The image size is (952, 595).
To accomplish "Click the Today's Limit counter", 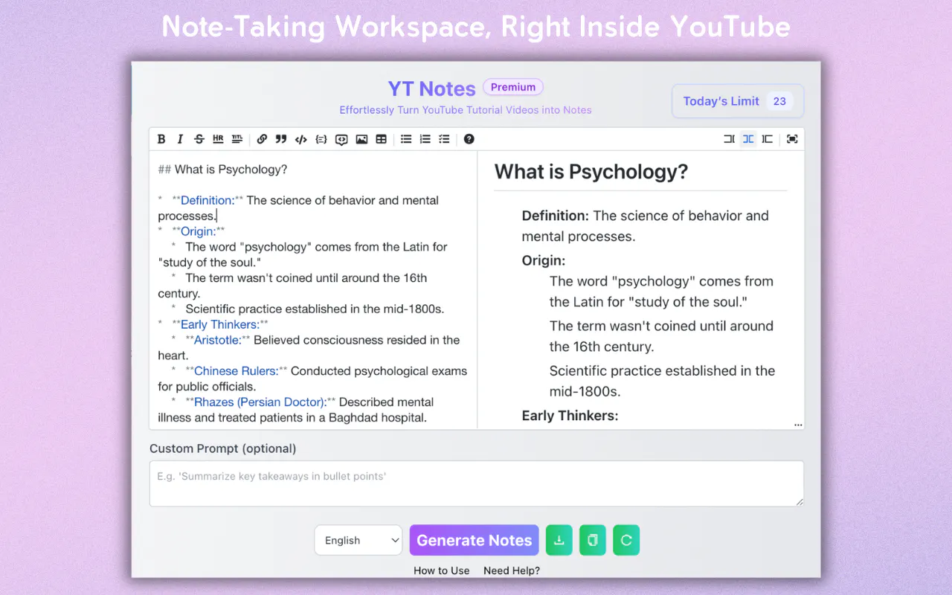I will [x=738, y=101].
